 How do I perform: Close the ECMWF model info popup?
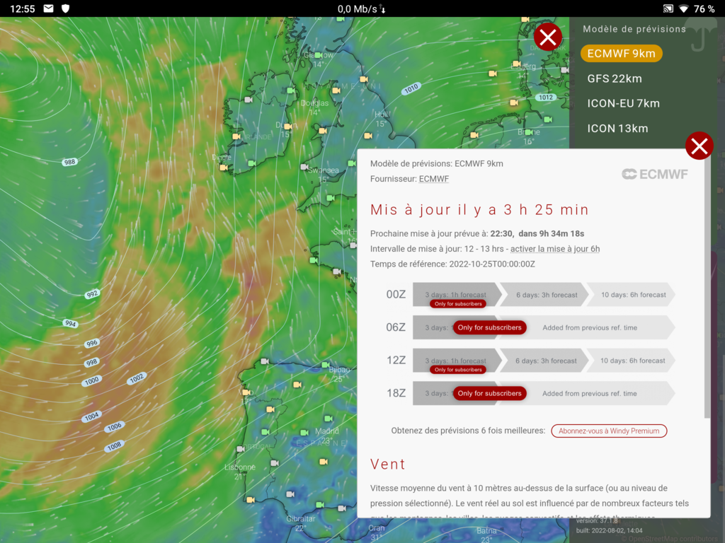coord(699,146)
